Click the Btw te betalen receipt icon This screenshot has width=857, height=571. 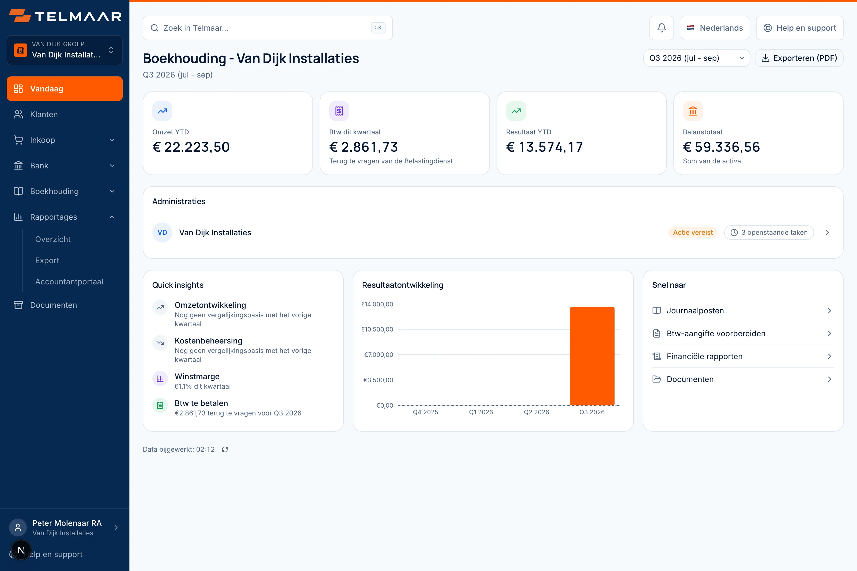[160, 405]
